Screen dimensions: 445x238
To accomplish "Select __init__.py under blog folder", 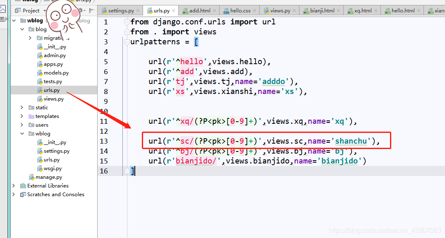I will click(52, 47).
